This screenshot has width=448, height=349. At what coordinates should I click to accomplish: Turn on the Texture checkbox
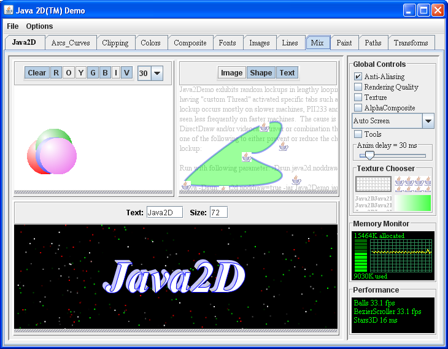click(358, 98)
